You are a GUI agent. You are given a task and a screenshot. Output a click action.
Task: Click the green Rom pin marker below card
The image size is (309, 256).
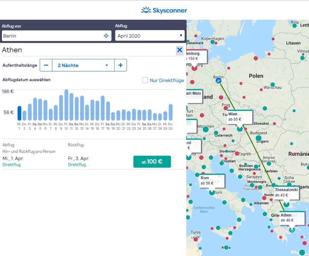point(212,192)
